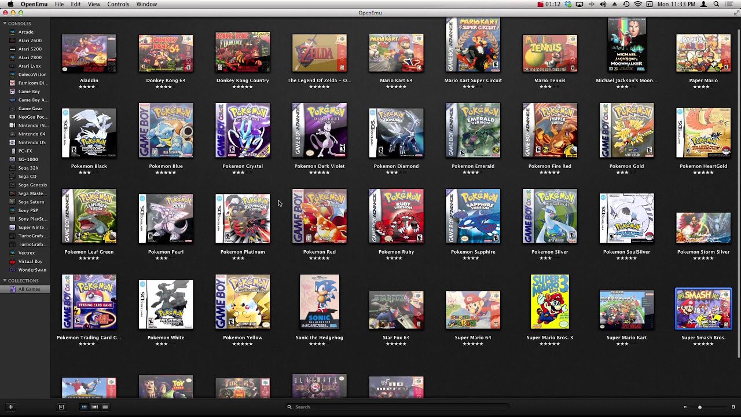Select Sega 32X console
The width and height of the screenshot is (741, 417).
point(25,168)
